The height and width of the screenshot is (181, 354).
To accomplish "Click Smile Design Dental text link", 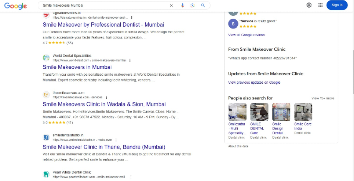I will click(x=279, y=129).
